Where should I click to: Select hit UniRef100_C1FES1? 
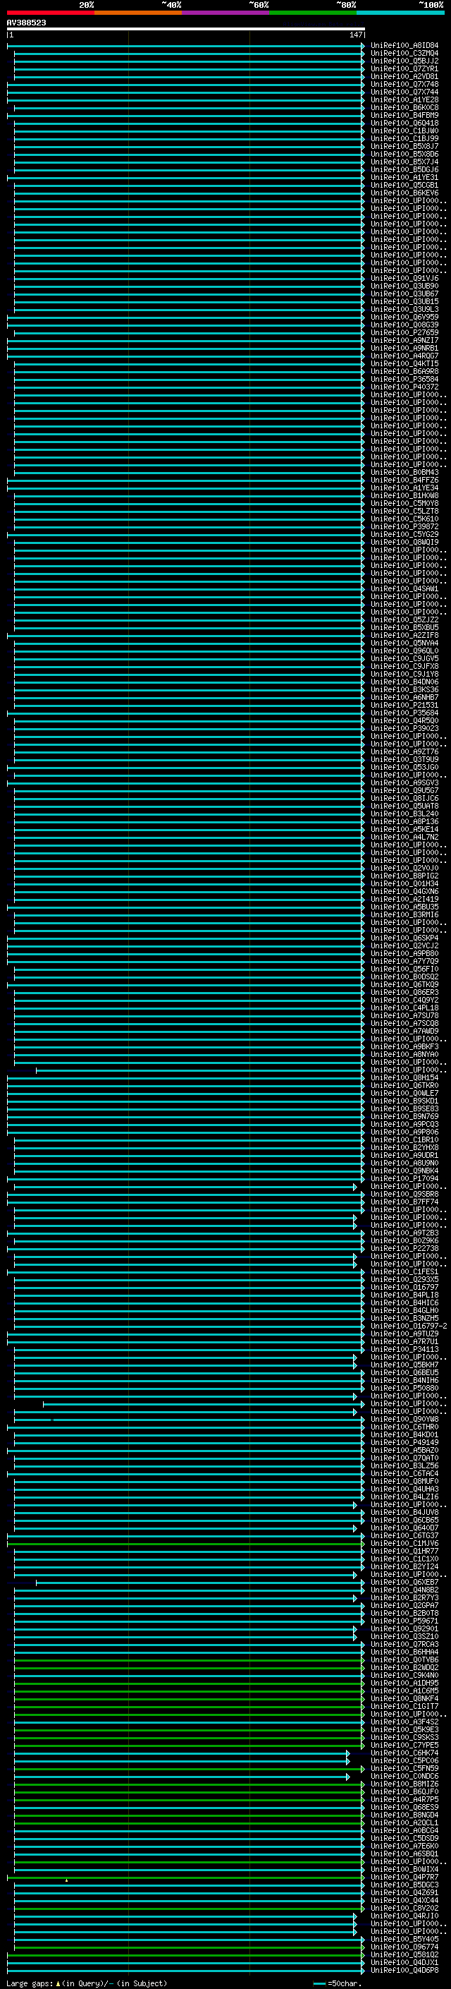(404, 1271)
